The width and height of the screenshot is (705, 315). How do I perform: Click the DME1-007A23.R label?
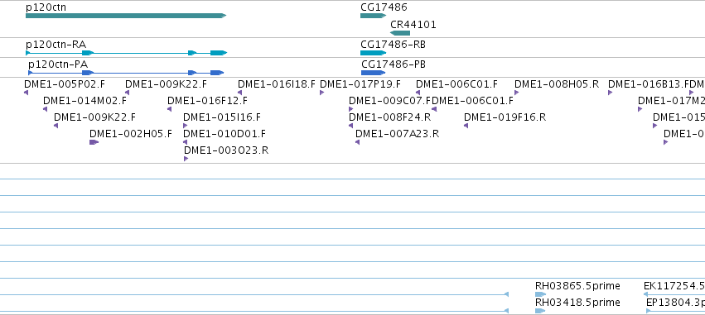397,134
